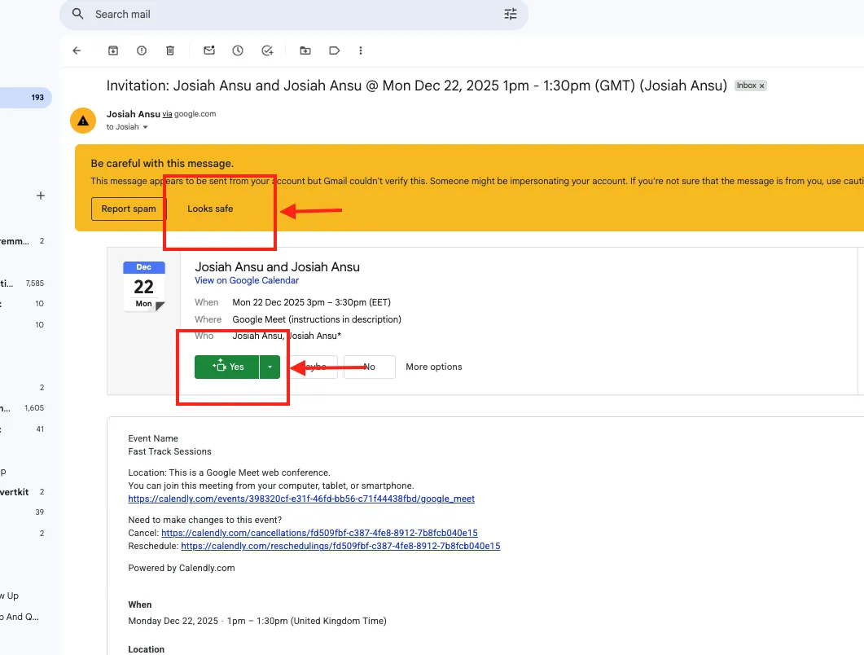Select sidebar label with 41 count
Screen dimensions: 864x655
coord(22,429)
